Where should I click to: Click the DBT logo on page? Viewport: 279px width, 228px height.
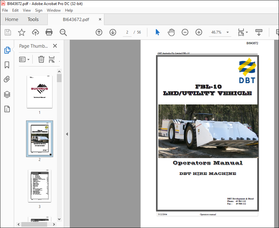coord(247,70)
